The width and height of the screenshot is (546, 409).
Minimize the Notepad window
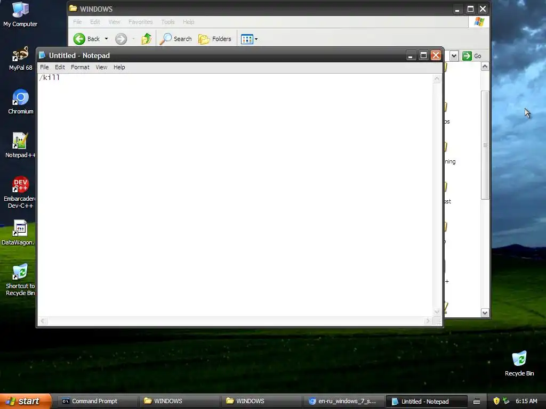click(x=411, y=55)
